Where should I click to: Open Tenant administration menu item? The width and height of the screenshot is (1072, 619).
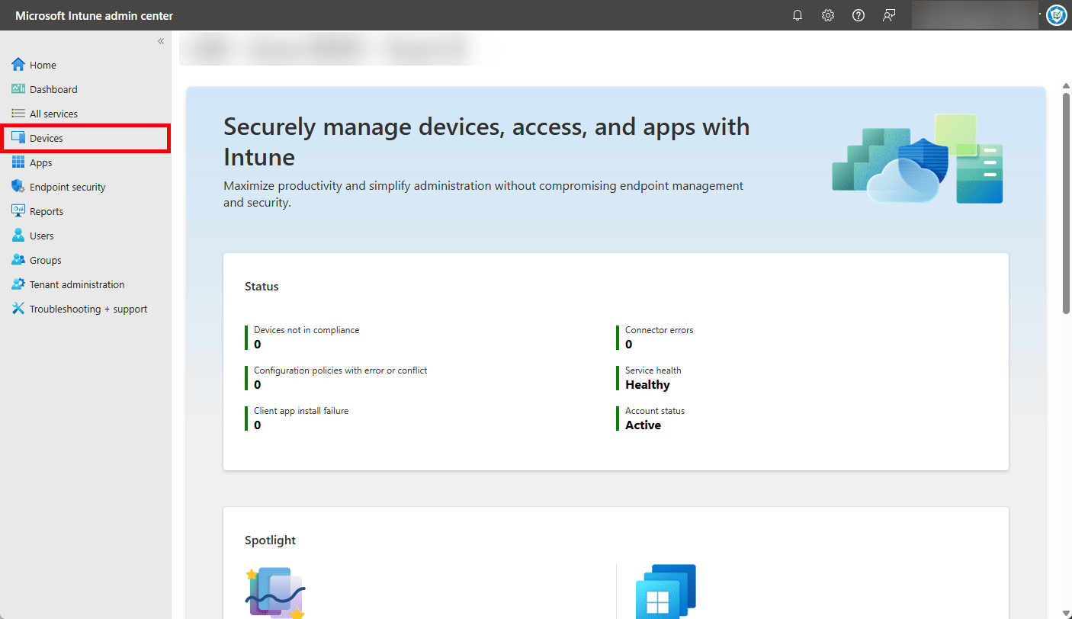(x=76, y=284)
